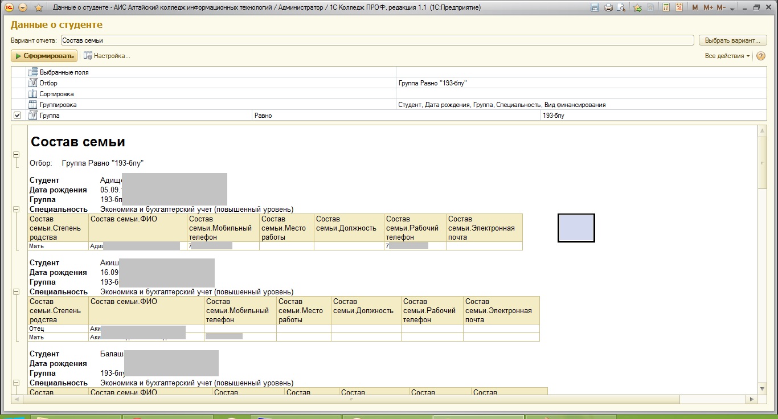Screen dimensions: 778x419
Task: Collapse the first student Адищ group
Action: tap(16, 209)
